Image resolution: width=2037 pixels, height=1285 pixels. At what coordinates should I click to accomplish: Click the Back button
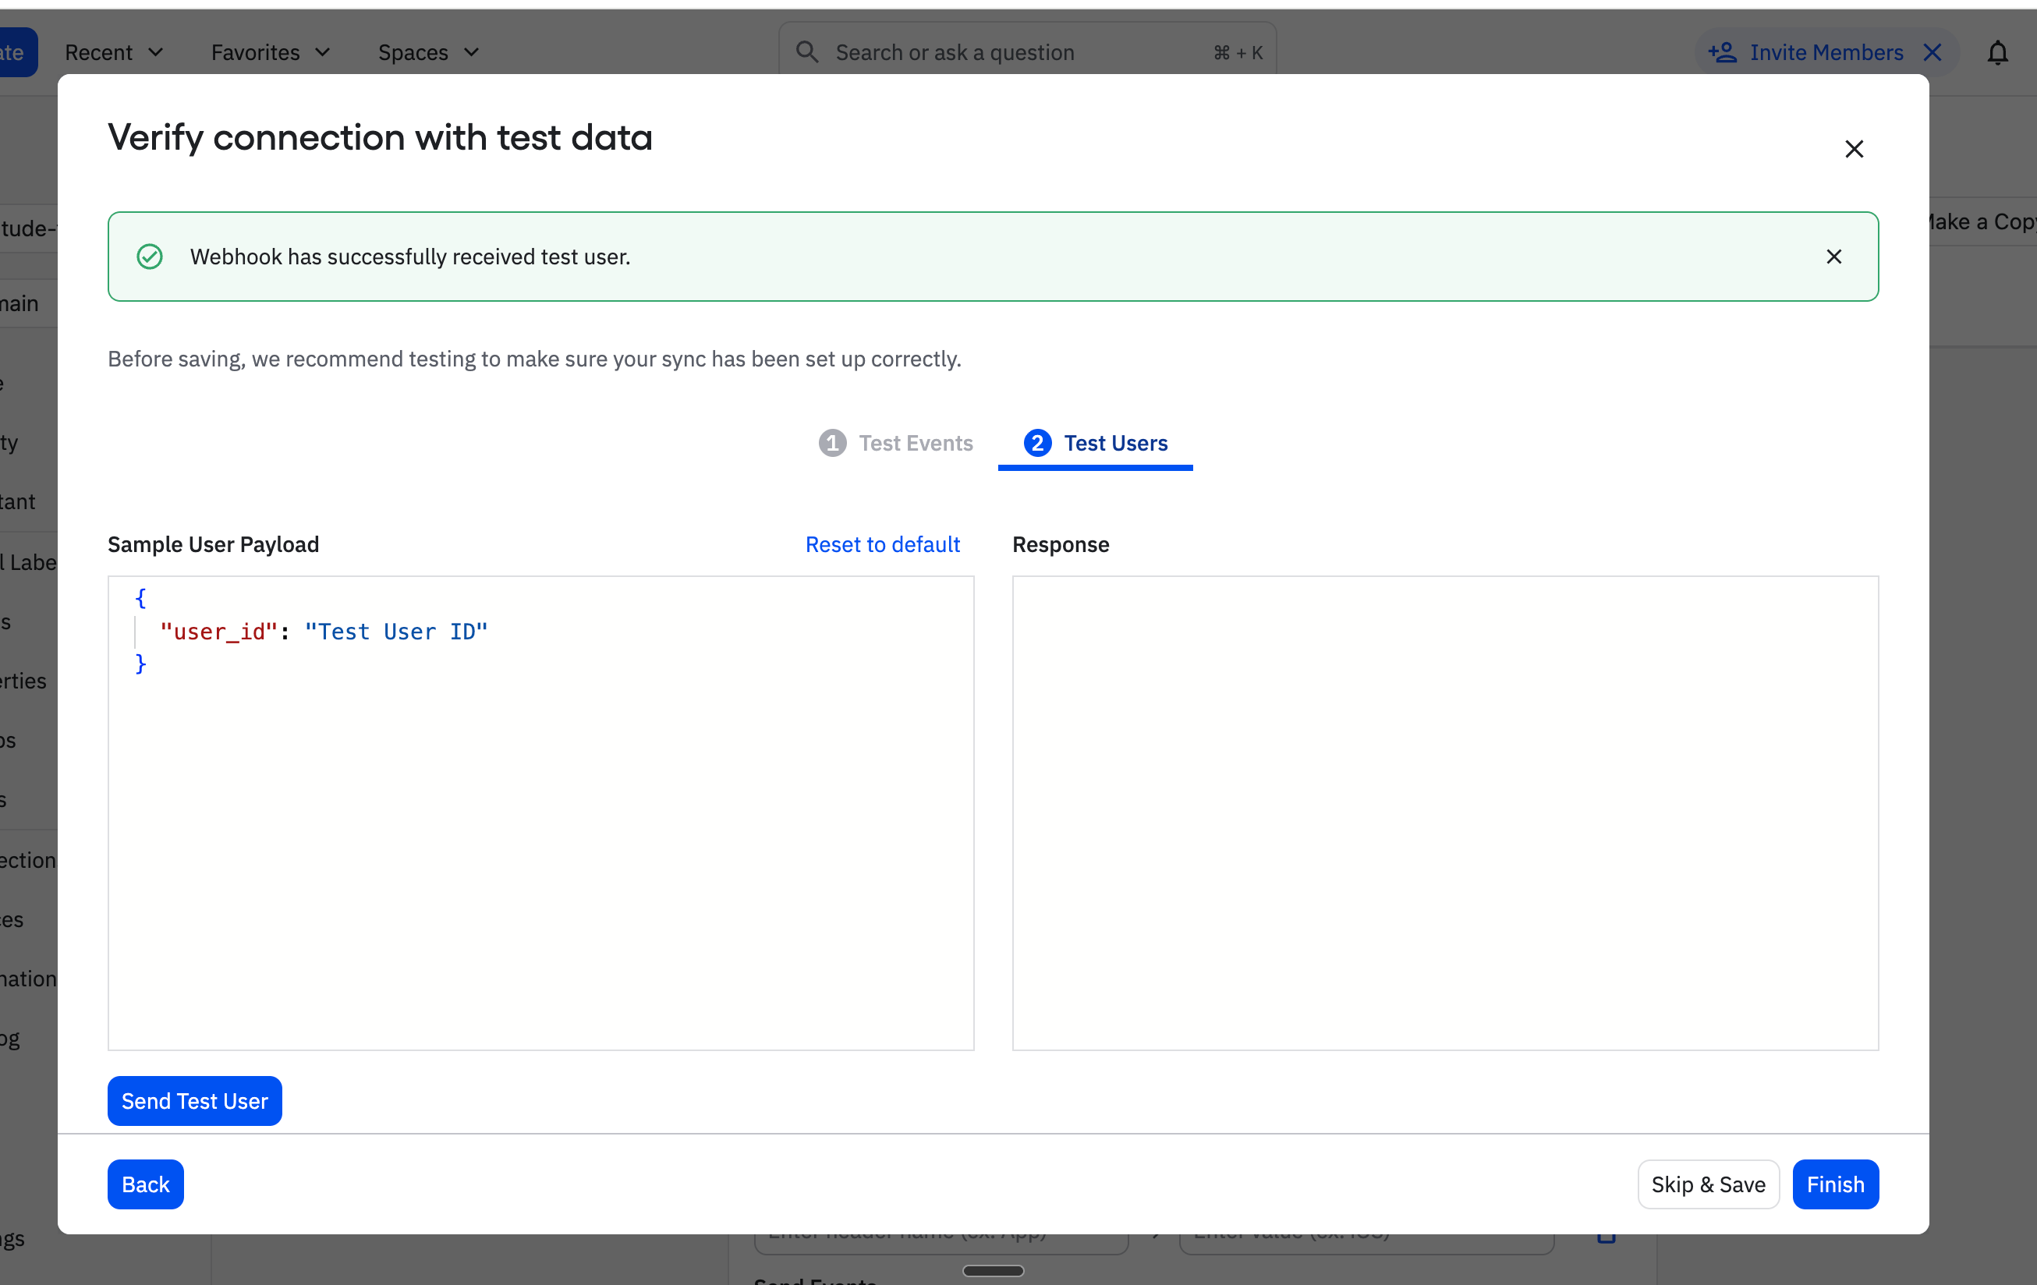coord(146,1184)
